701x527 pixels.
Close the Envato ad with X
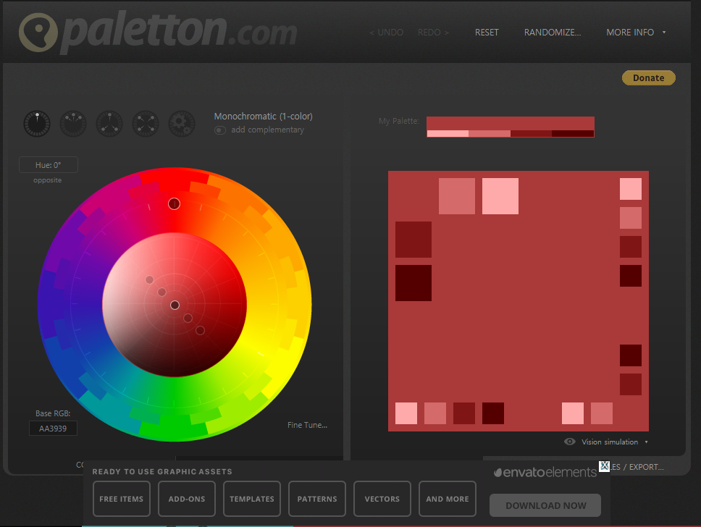(x=605, y=465)
